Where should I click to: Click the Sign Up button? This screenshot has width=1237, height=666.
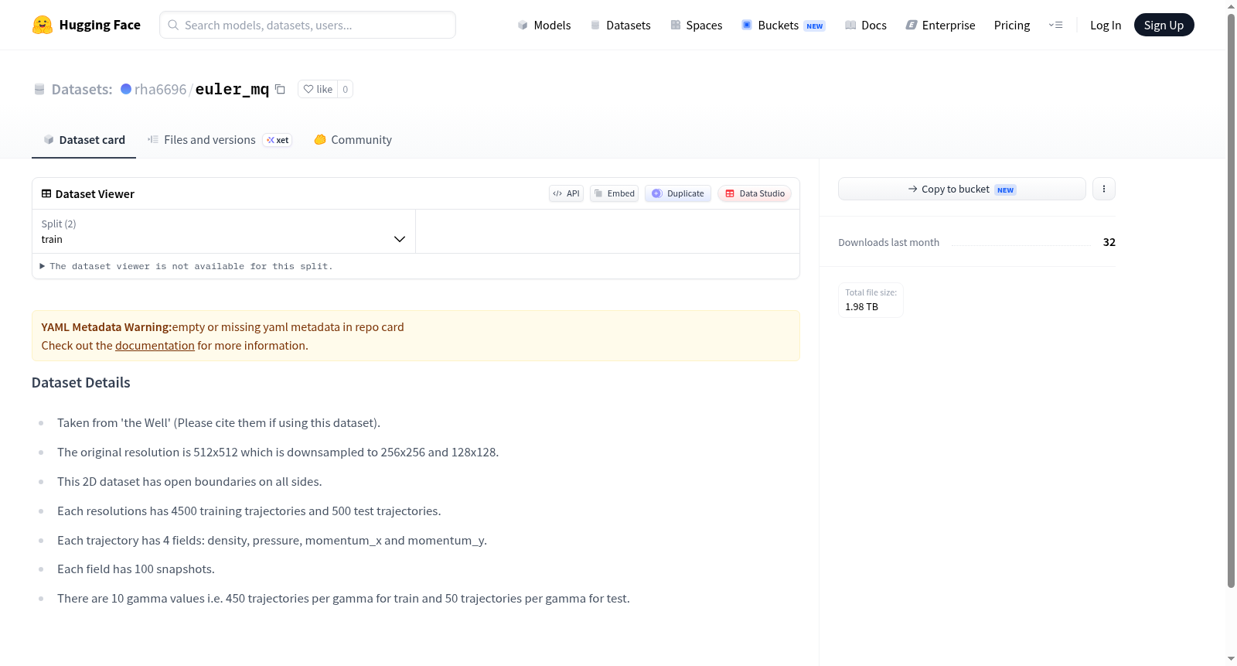1164,25
